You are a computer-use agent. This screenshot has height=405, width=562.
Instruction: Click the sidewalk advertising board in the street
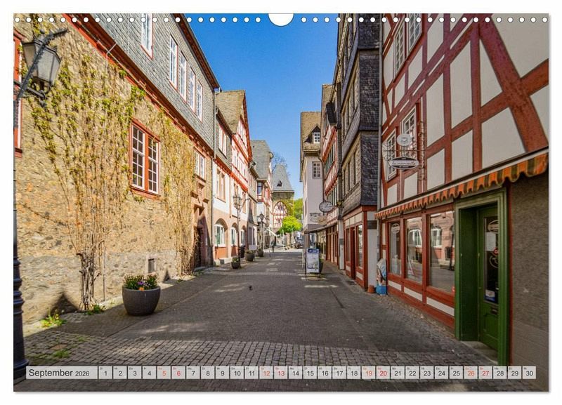tap(313, 260)
